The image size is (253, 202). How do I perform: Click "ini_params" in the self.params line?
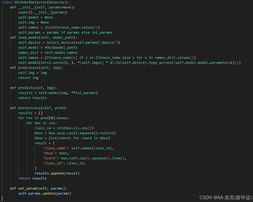point(102,32)
